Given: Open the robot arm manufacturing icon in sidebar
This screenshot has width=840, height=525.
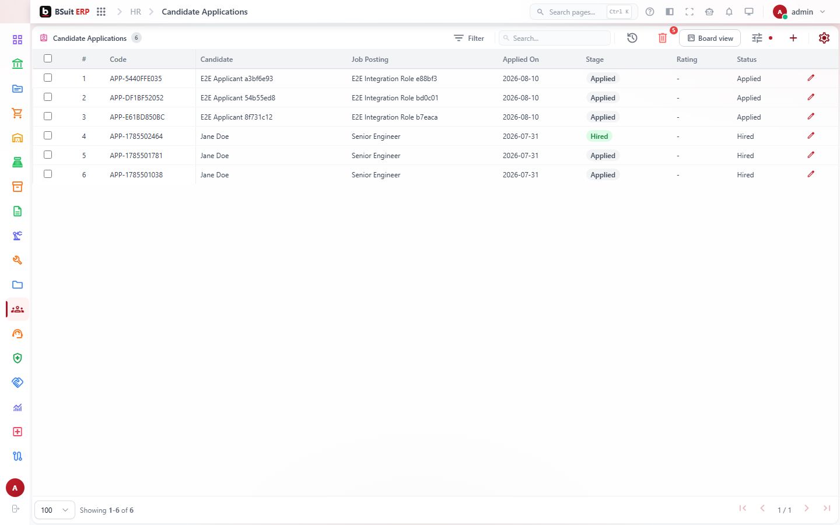Looking at the screenshot, I should [x=17, y=236].
